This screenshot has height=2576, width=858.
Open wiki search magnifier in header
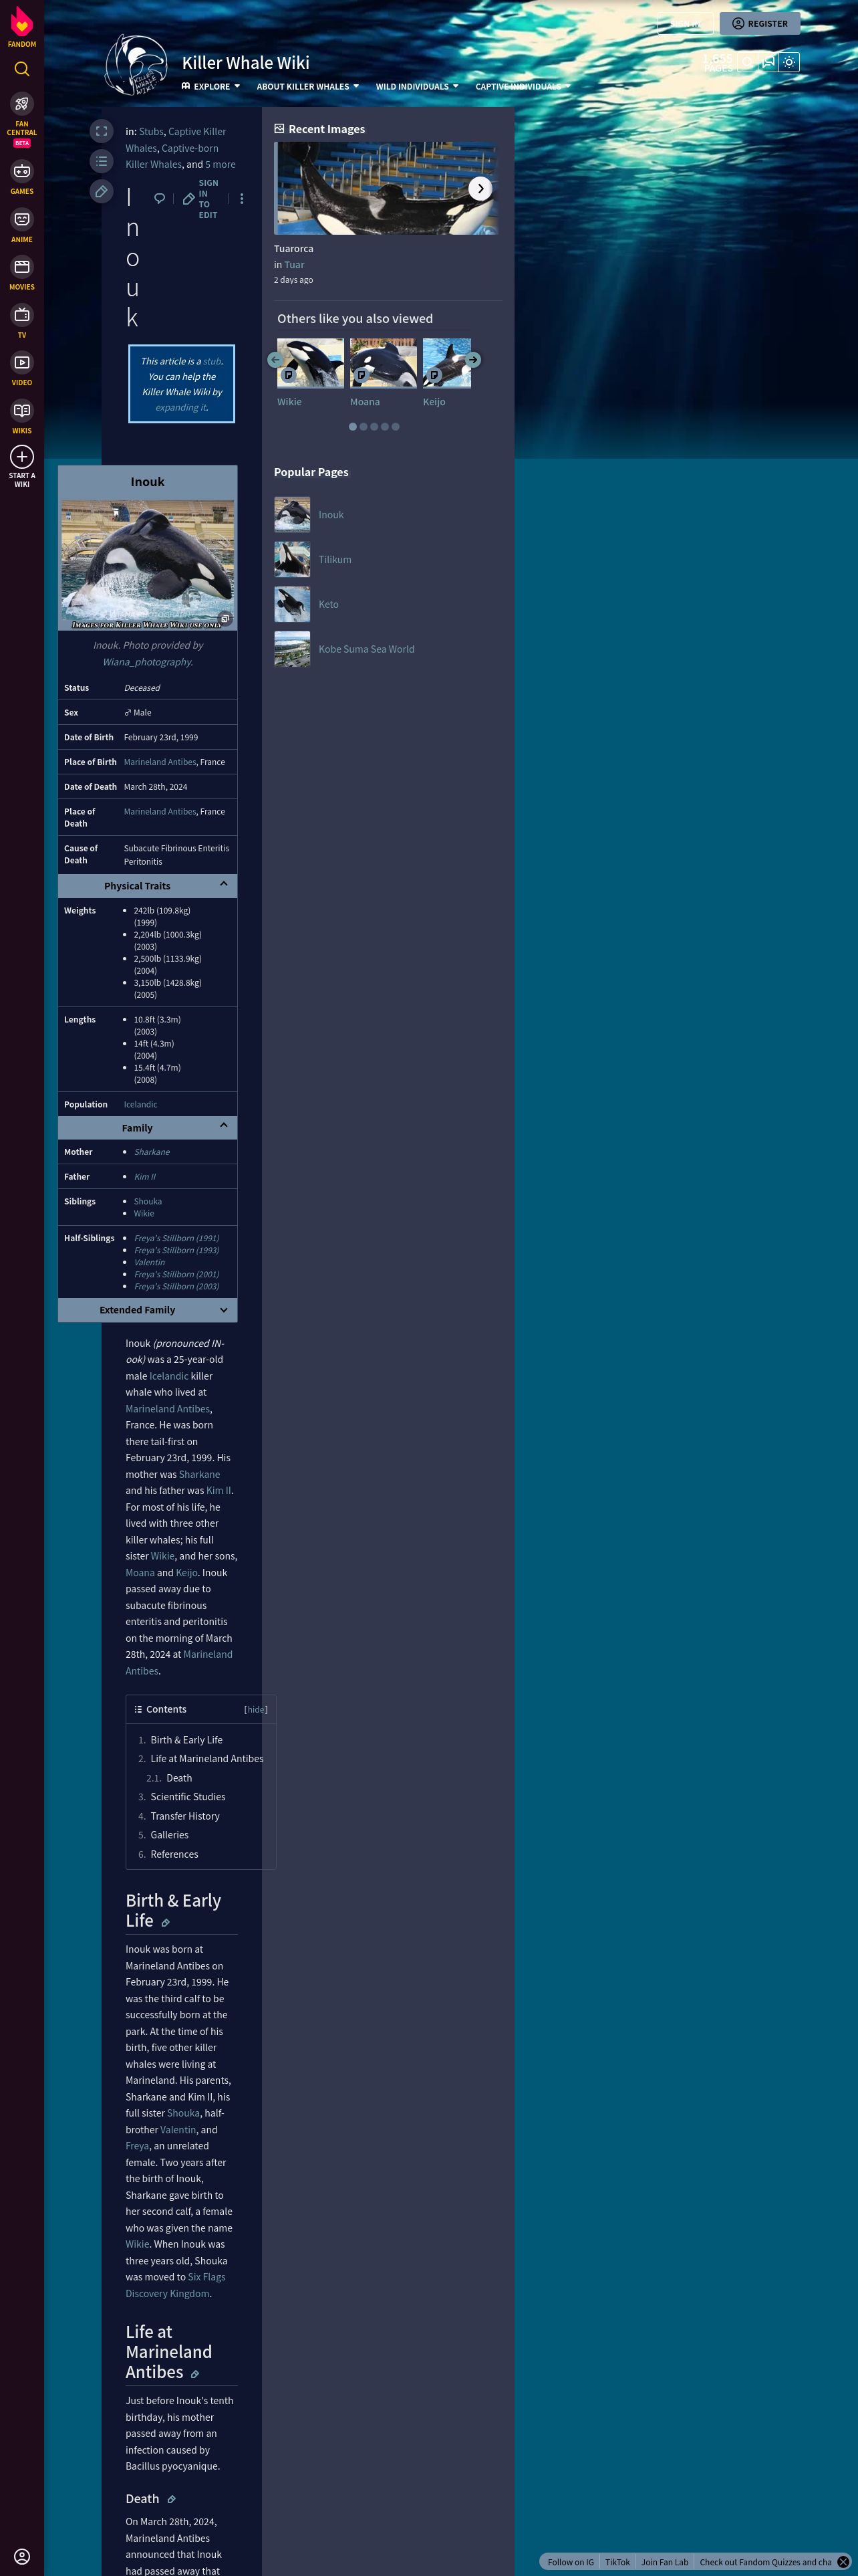pyautogui.click(x=747, y=62)
